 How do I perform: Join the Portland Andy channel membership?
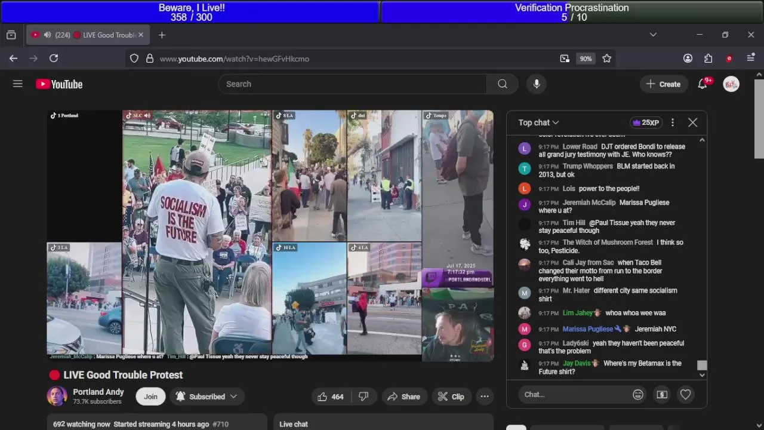150,397
